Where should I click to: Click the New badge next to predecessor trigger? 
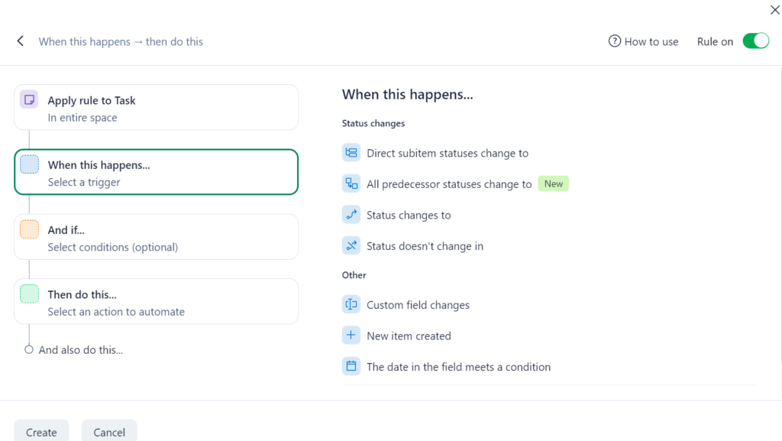553,183
